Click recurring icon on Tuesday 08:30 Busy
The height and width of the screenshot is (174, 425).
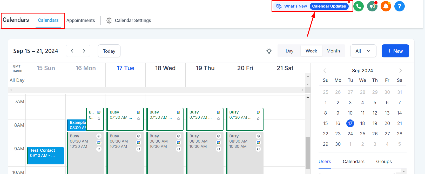[139, 149]
